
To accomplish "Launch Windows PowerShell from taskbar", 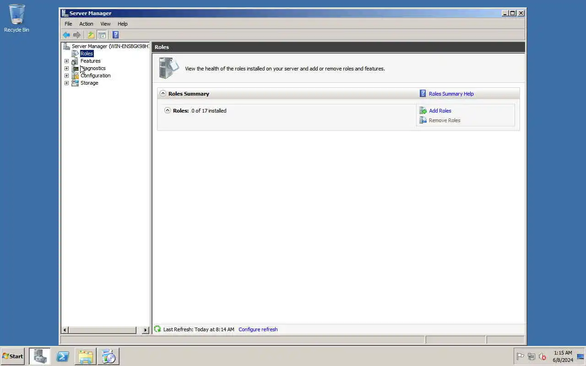I will pos(63,356).
